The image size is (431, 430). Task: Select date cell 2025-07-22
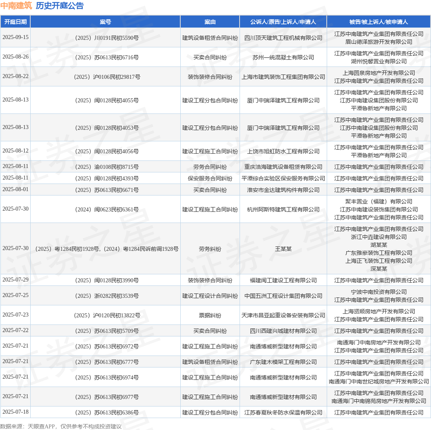(16, 330)
